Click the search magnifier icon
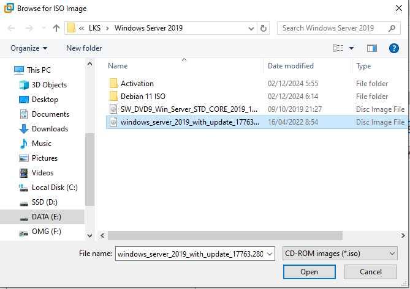 392,28
